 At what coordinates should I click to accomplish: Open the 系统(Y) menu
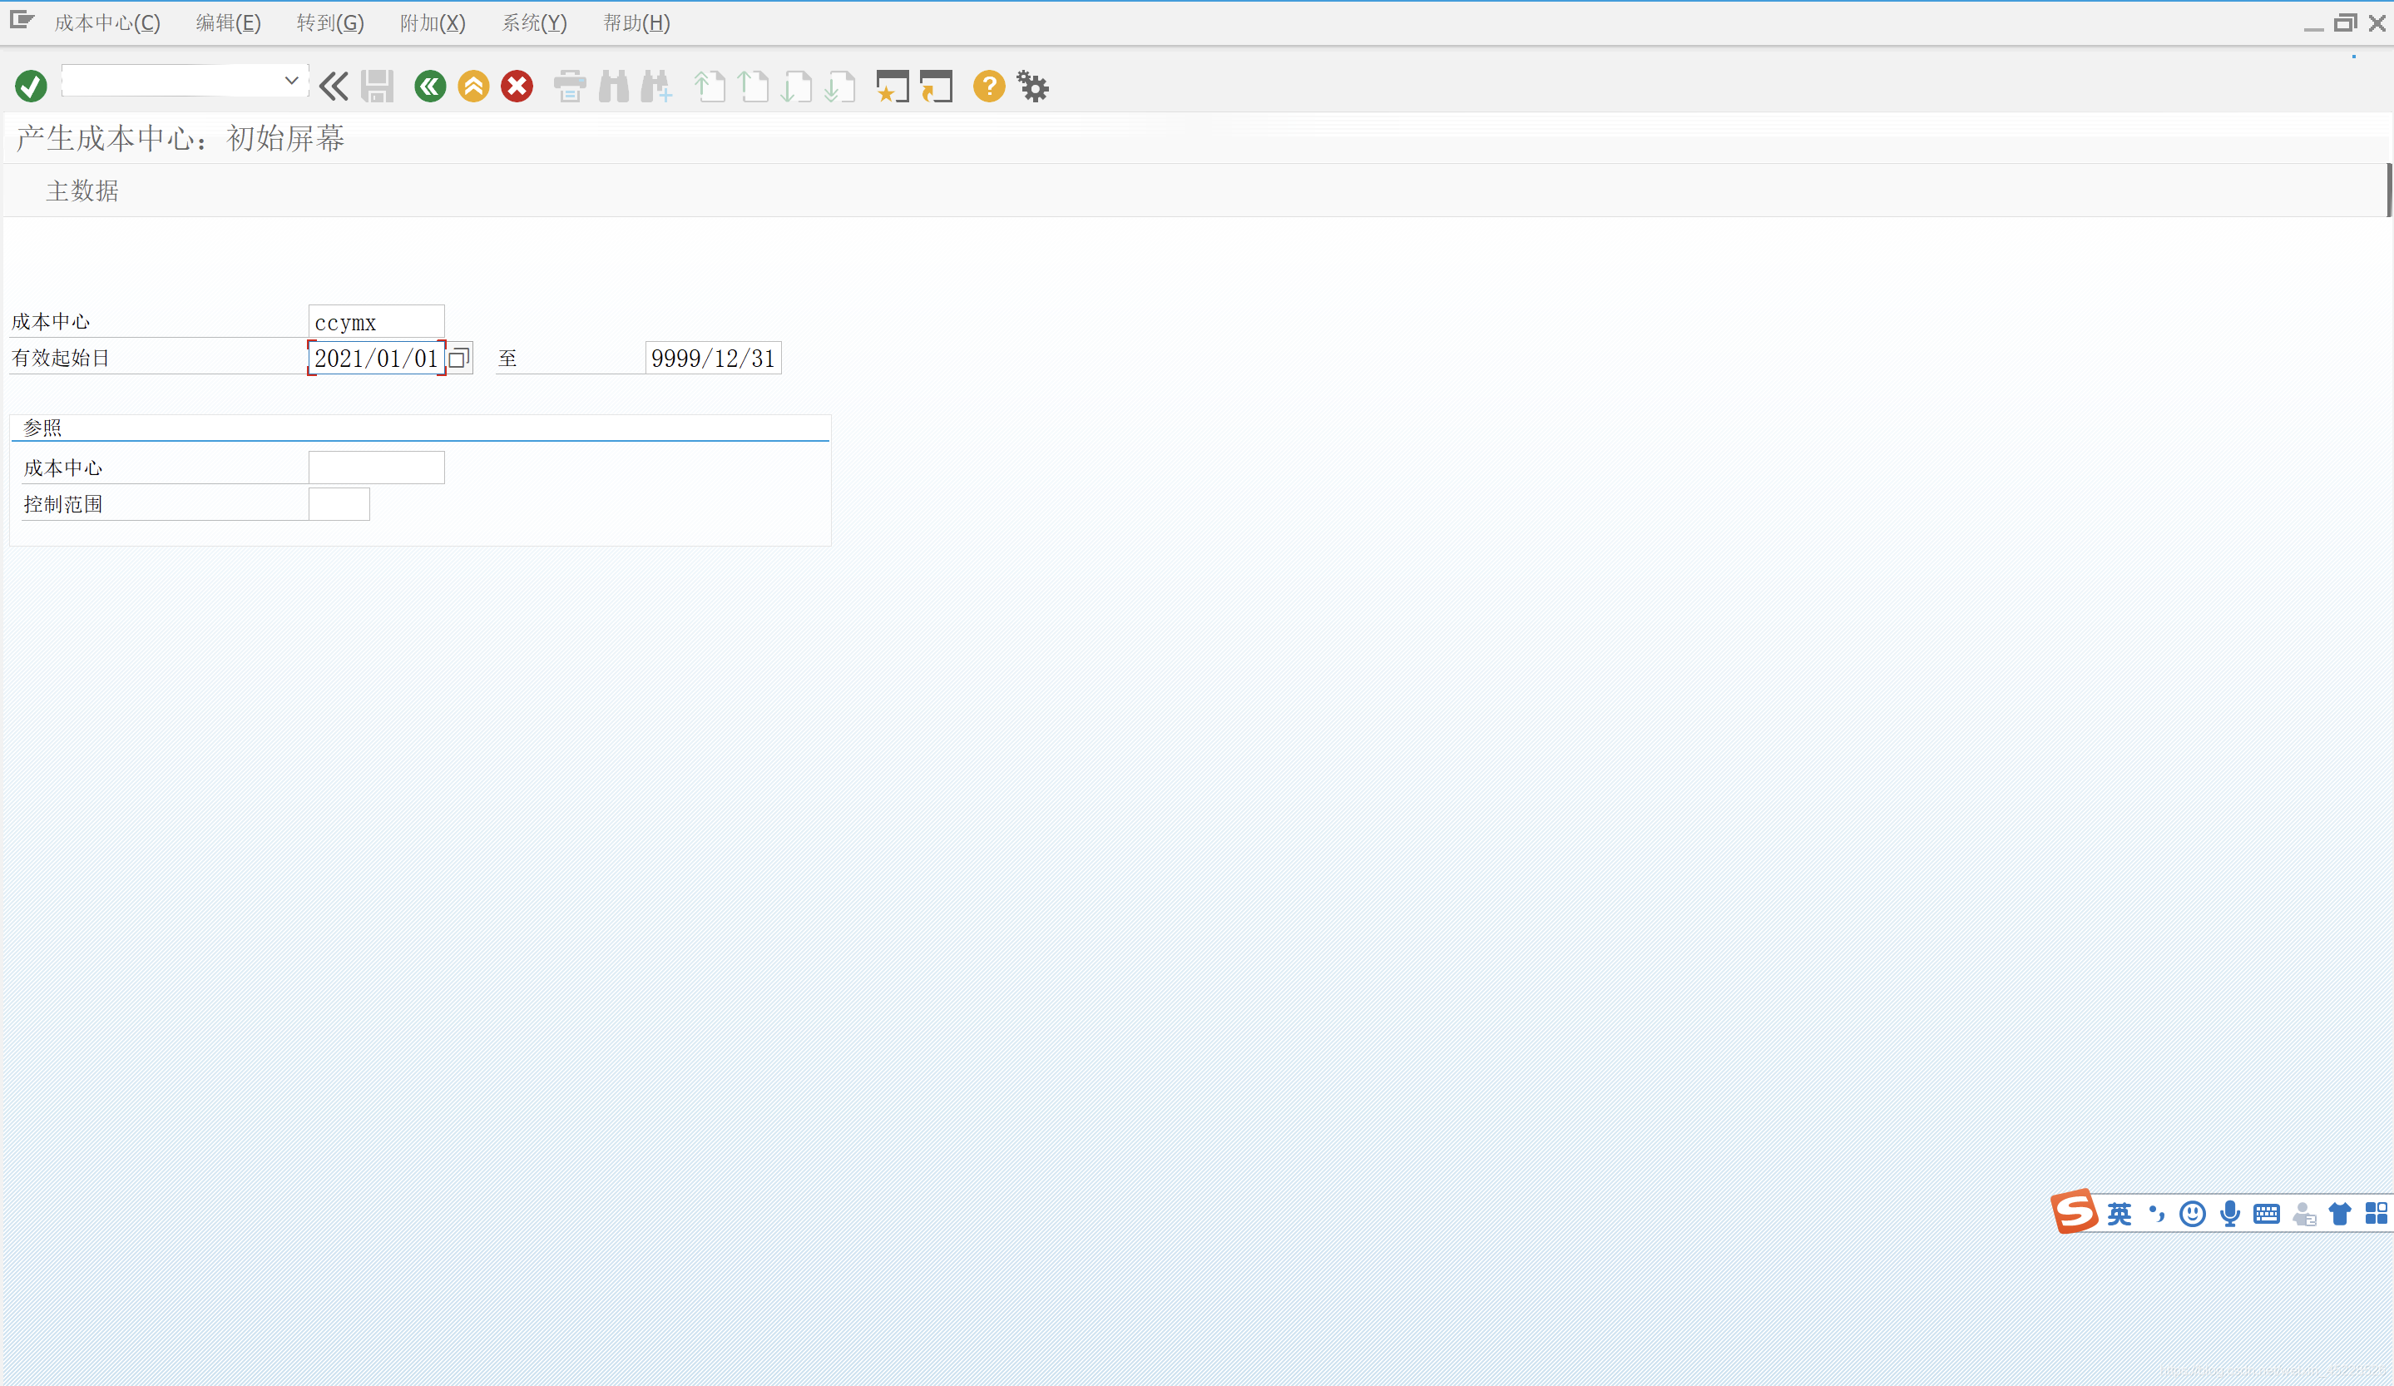pyautogui.click(x=534, y=22)
